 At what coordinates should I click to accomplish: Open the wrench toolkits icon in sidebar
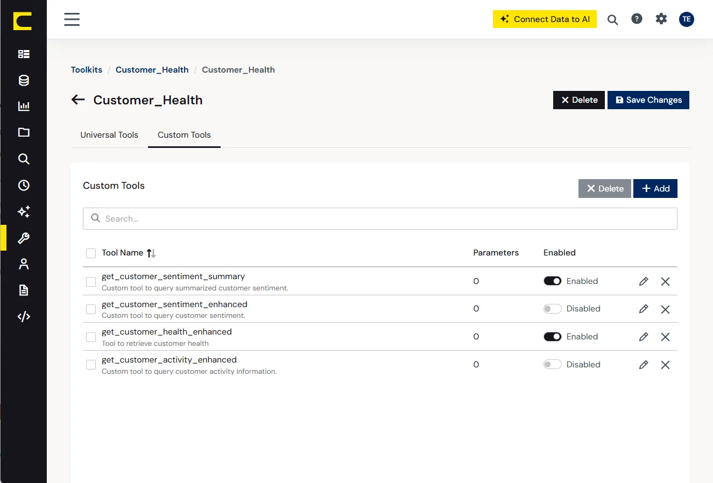pos(24,238)
